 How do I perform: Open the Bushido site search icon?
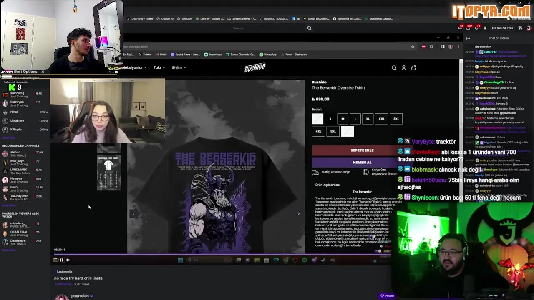(394, 67)
